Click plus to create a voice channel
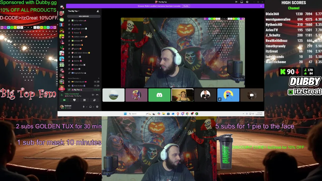This screenshot has height=181, width=322. tap(99, 78)
